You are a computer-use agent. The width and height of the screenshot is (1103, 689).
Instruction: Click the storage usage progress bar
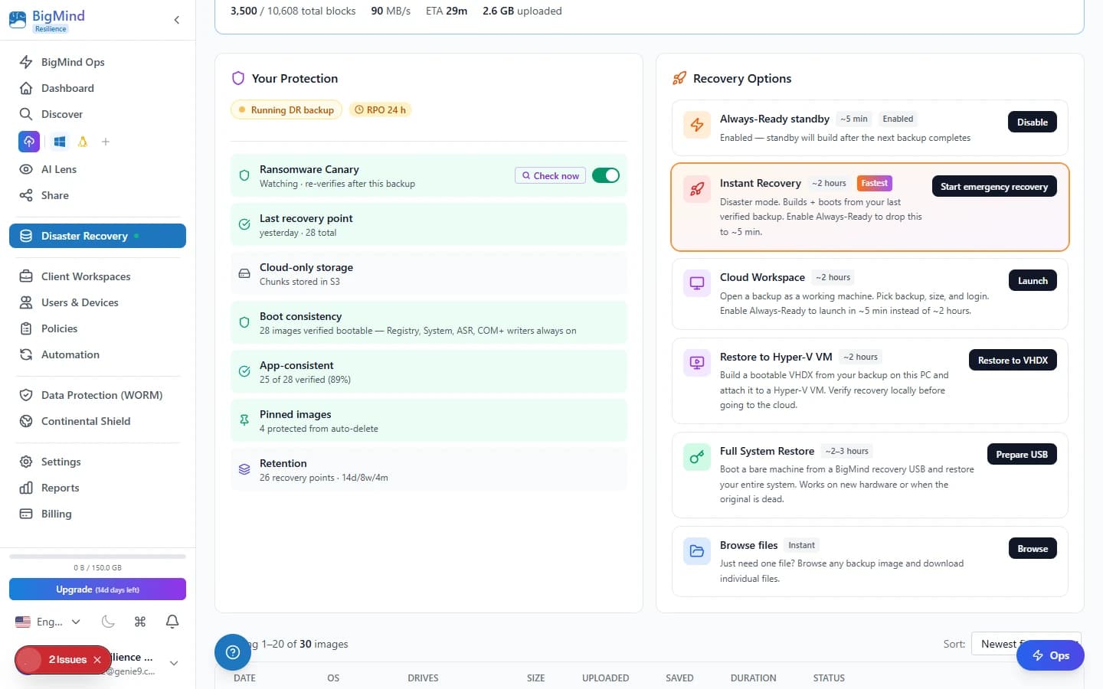tap(97, 557)
